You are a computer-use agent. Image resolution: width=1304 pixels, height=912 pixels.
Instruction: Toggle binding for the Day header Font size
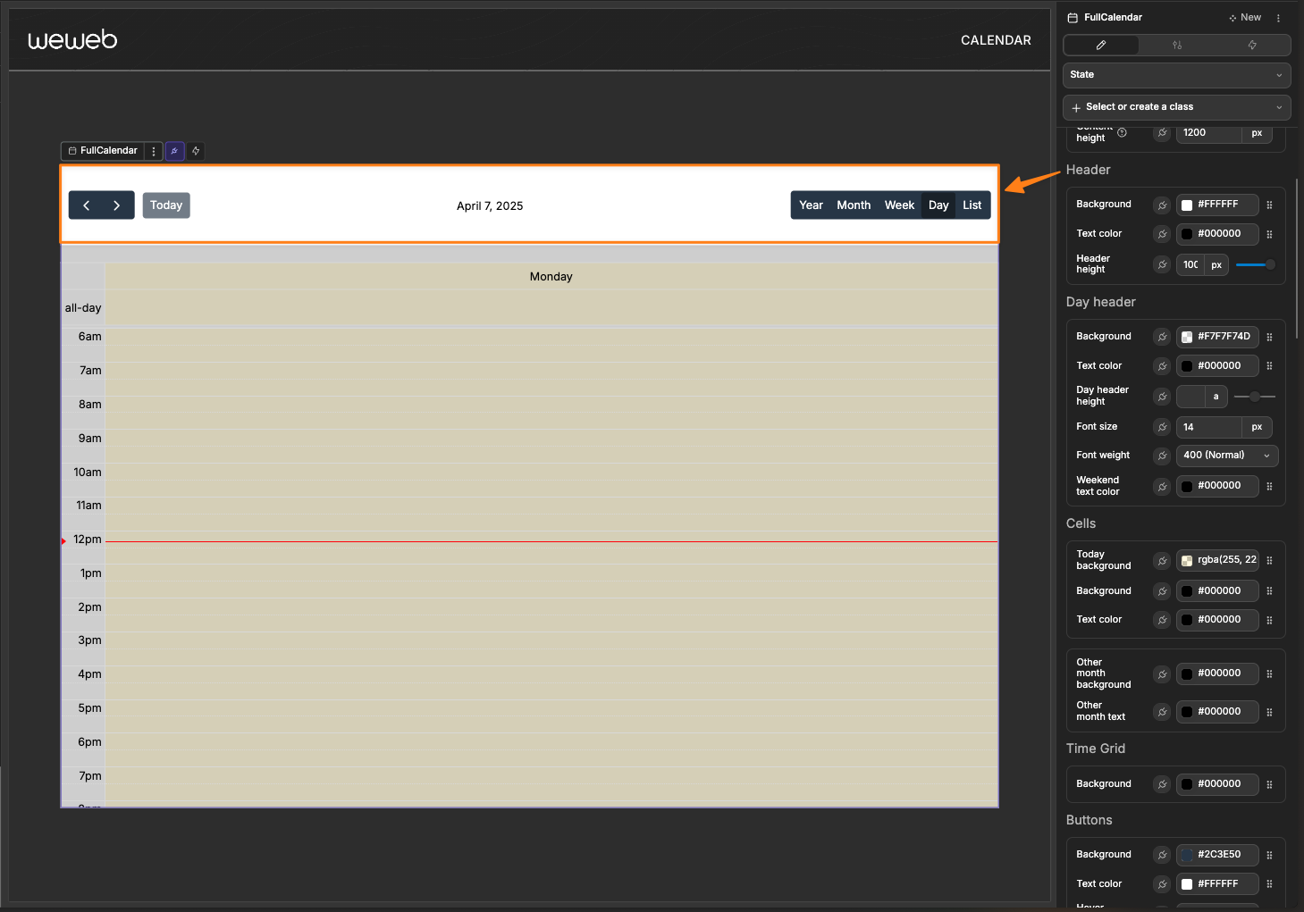click(1161, 427)
